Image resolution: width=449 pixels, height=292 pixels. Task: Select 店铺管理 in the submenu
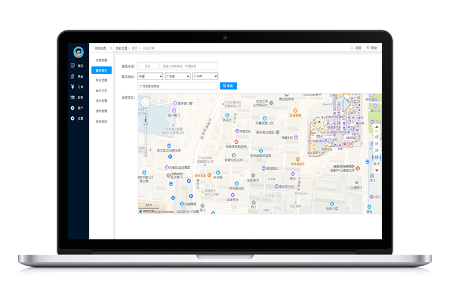pos(101,60)
